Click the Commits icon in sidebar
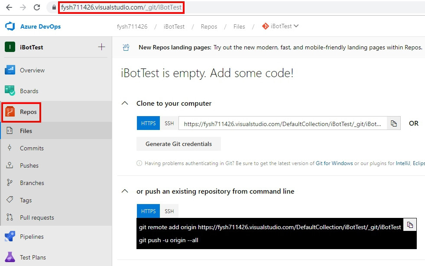Viewport: 425px width, 266px height. click(x=10, y=148)
